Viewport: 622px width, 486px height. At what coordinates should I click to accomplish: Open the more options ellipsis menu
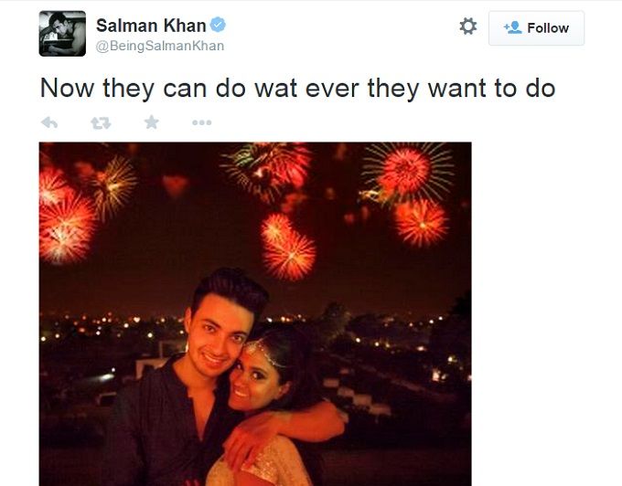[201, 122]
